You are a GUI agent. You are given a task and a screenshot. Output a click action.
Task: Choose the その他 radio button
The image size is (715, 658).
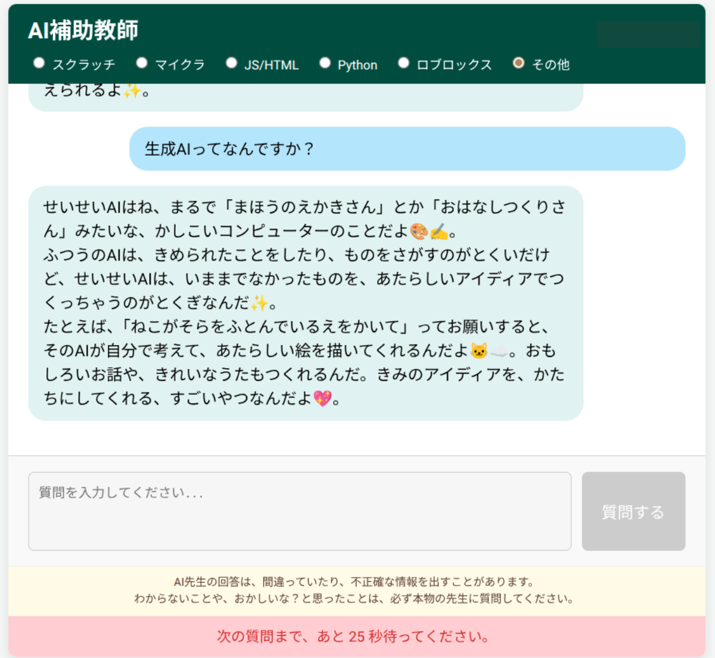click(x=519, y=63)
